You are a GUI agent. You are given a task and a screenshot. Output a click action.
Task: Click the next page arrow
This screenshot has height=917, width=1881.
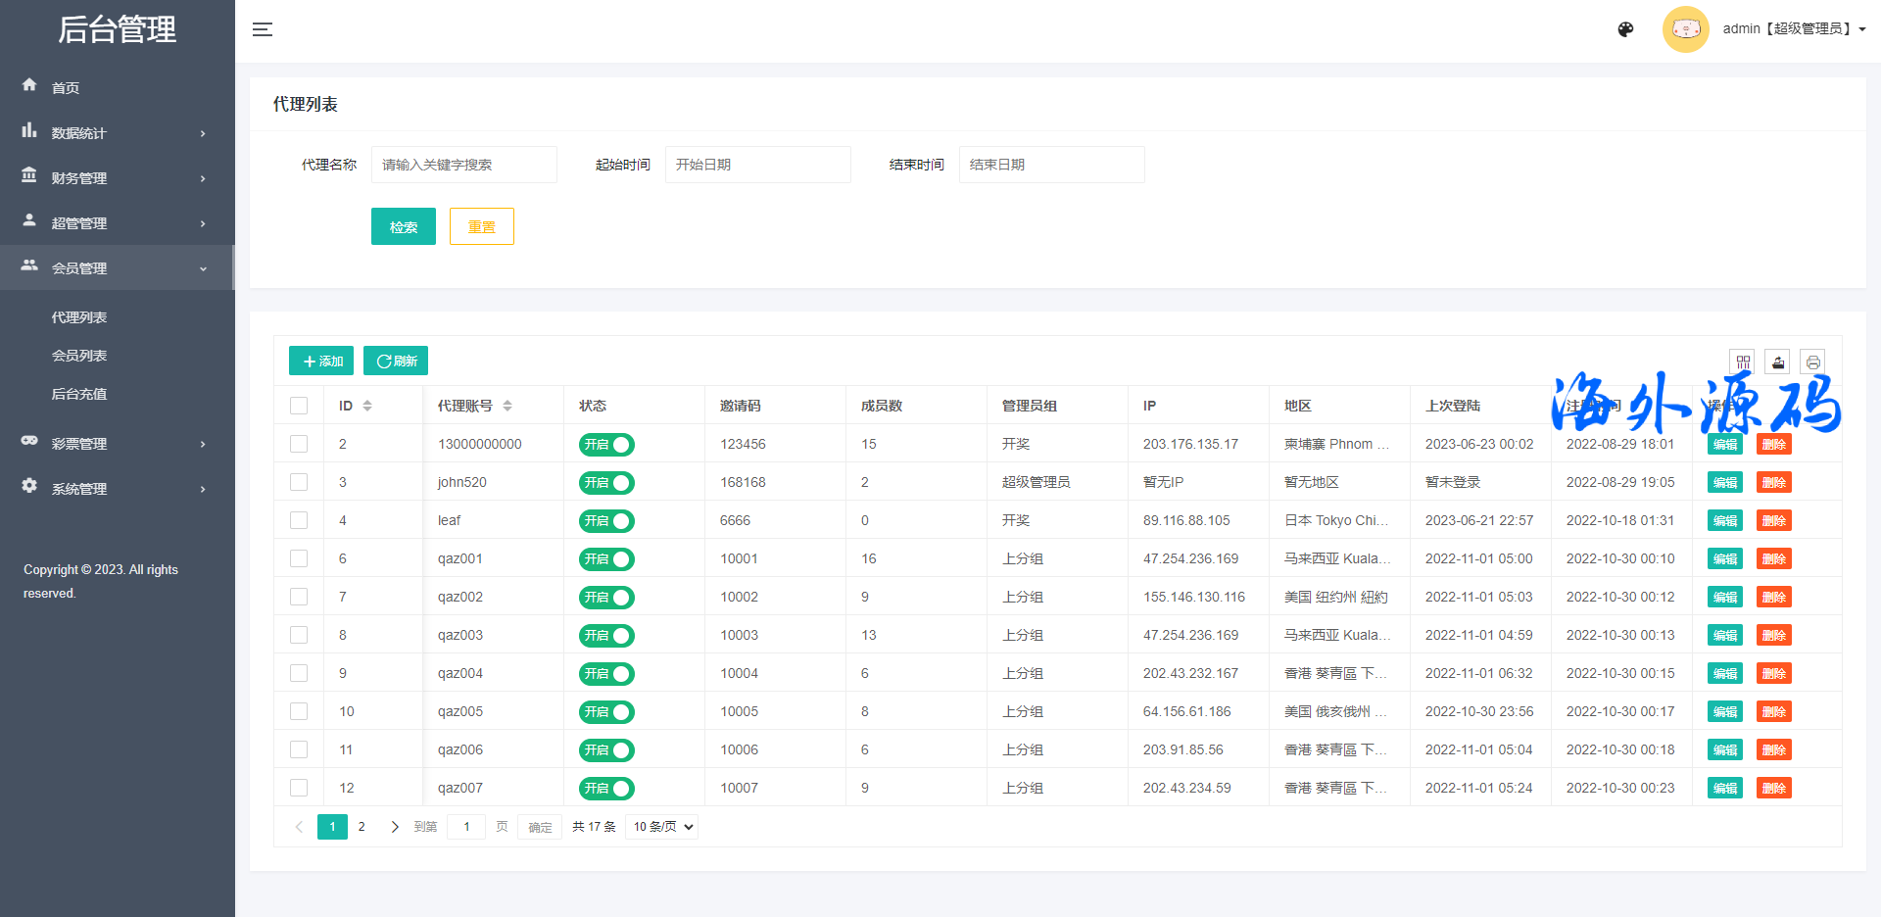click(x=395, y=827)
